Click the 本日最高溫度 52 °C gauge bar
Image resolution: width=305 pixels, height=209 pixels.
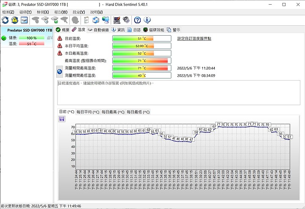(x=142, y=53)
